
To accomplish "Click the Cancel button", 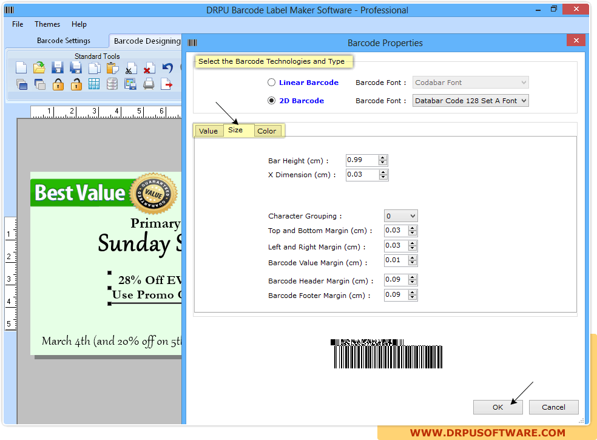I will point(553,407).
